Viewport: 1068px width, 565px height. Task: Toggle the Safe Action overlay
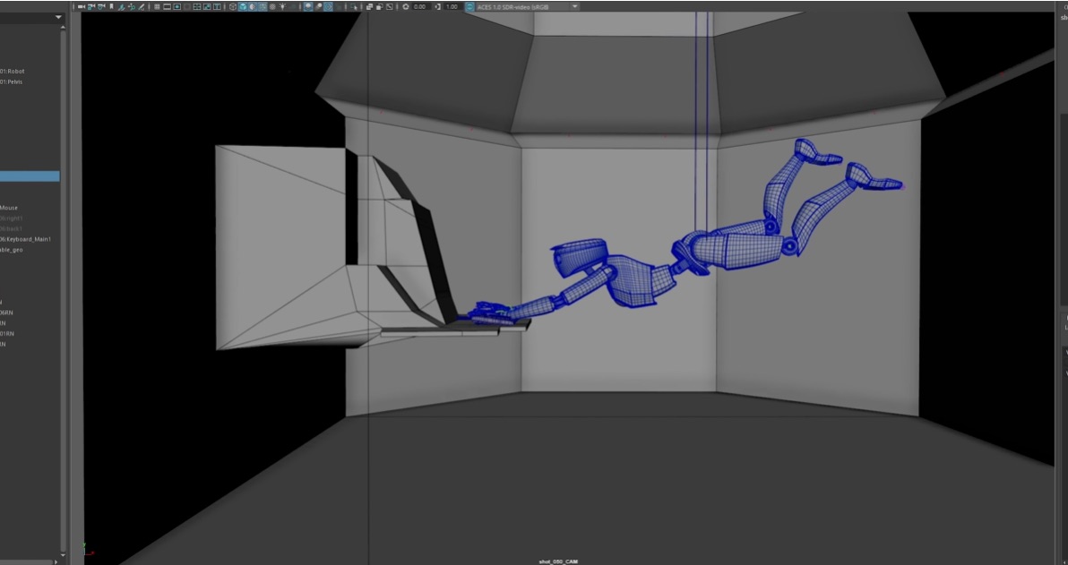[x=197, y=7]
